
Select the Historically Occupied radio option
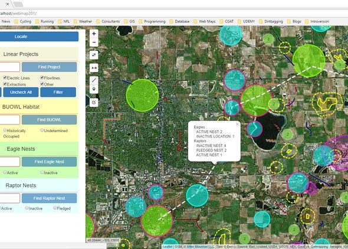5,130
